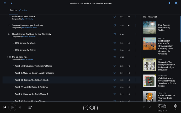Click play count icon for Canon ad honorem
This screenshot has height=113, width=181.
pos(129,25)
